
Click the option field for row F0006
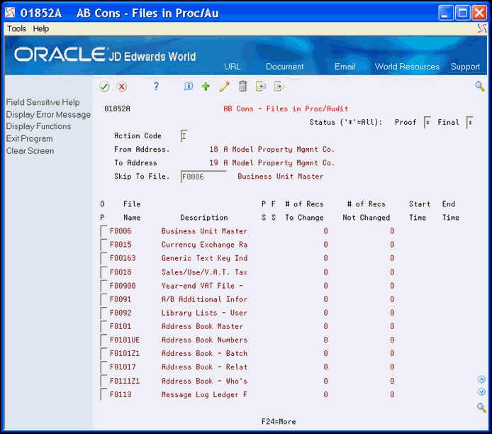coord(104,231)
